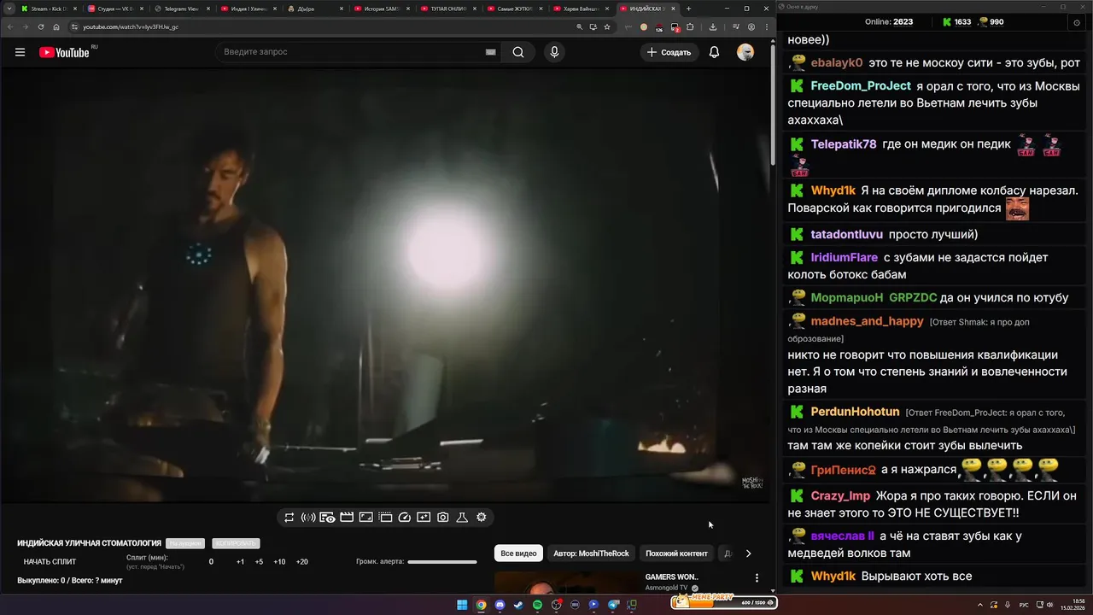Click Telepatik78 username in chat

844,144
